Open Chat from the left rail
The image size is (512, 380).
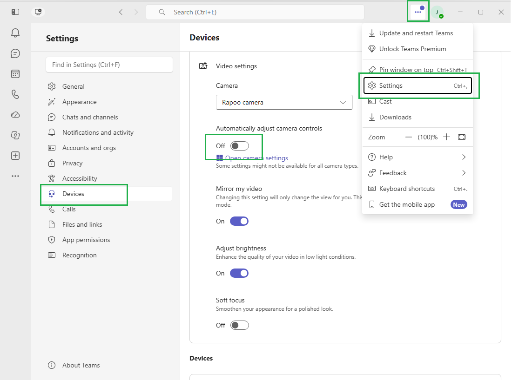coord(15,53)
